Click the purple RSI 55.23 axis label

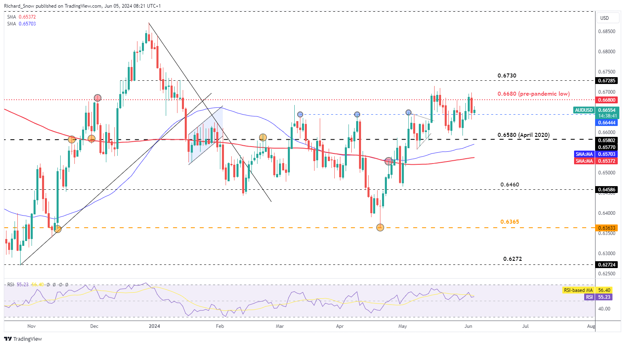pos(598,297)
